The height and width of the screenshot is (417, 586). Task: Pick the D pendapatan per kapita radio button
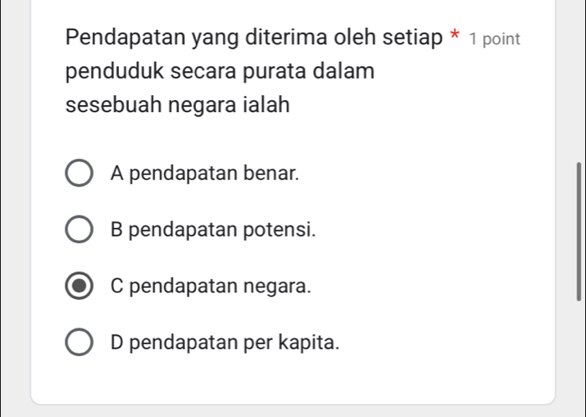(x=80, y=343)
